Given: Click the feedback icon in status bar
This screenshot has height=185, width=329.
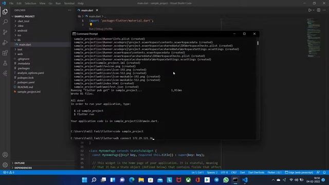Looking at the screenshot, I should (x=318, y=173).
